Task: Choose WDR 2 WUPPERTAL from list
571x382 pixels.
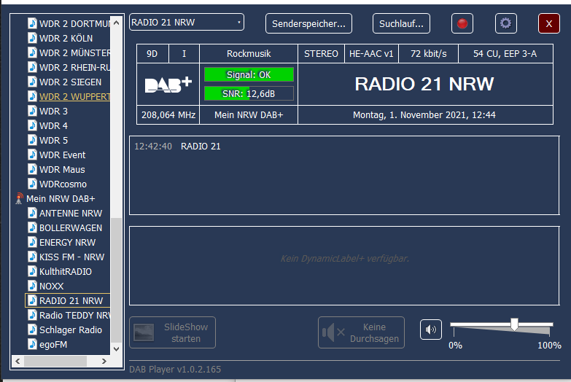Action: [74, 96]
